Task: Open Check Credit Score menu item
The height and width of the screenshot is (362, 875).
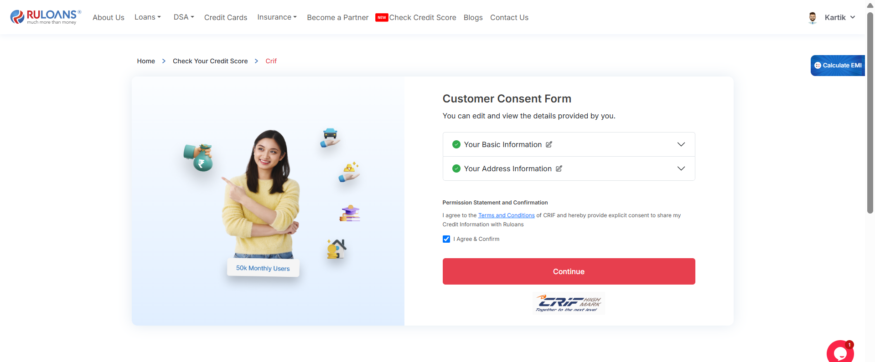Action: [x=422, y=17]
